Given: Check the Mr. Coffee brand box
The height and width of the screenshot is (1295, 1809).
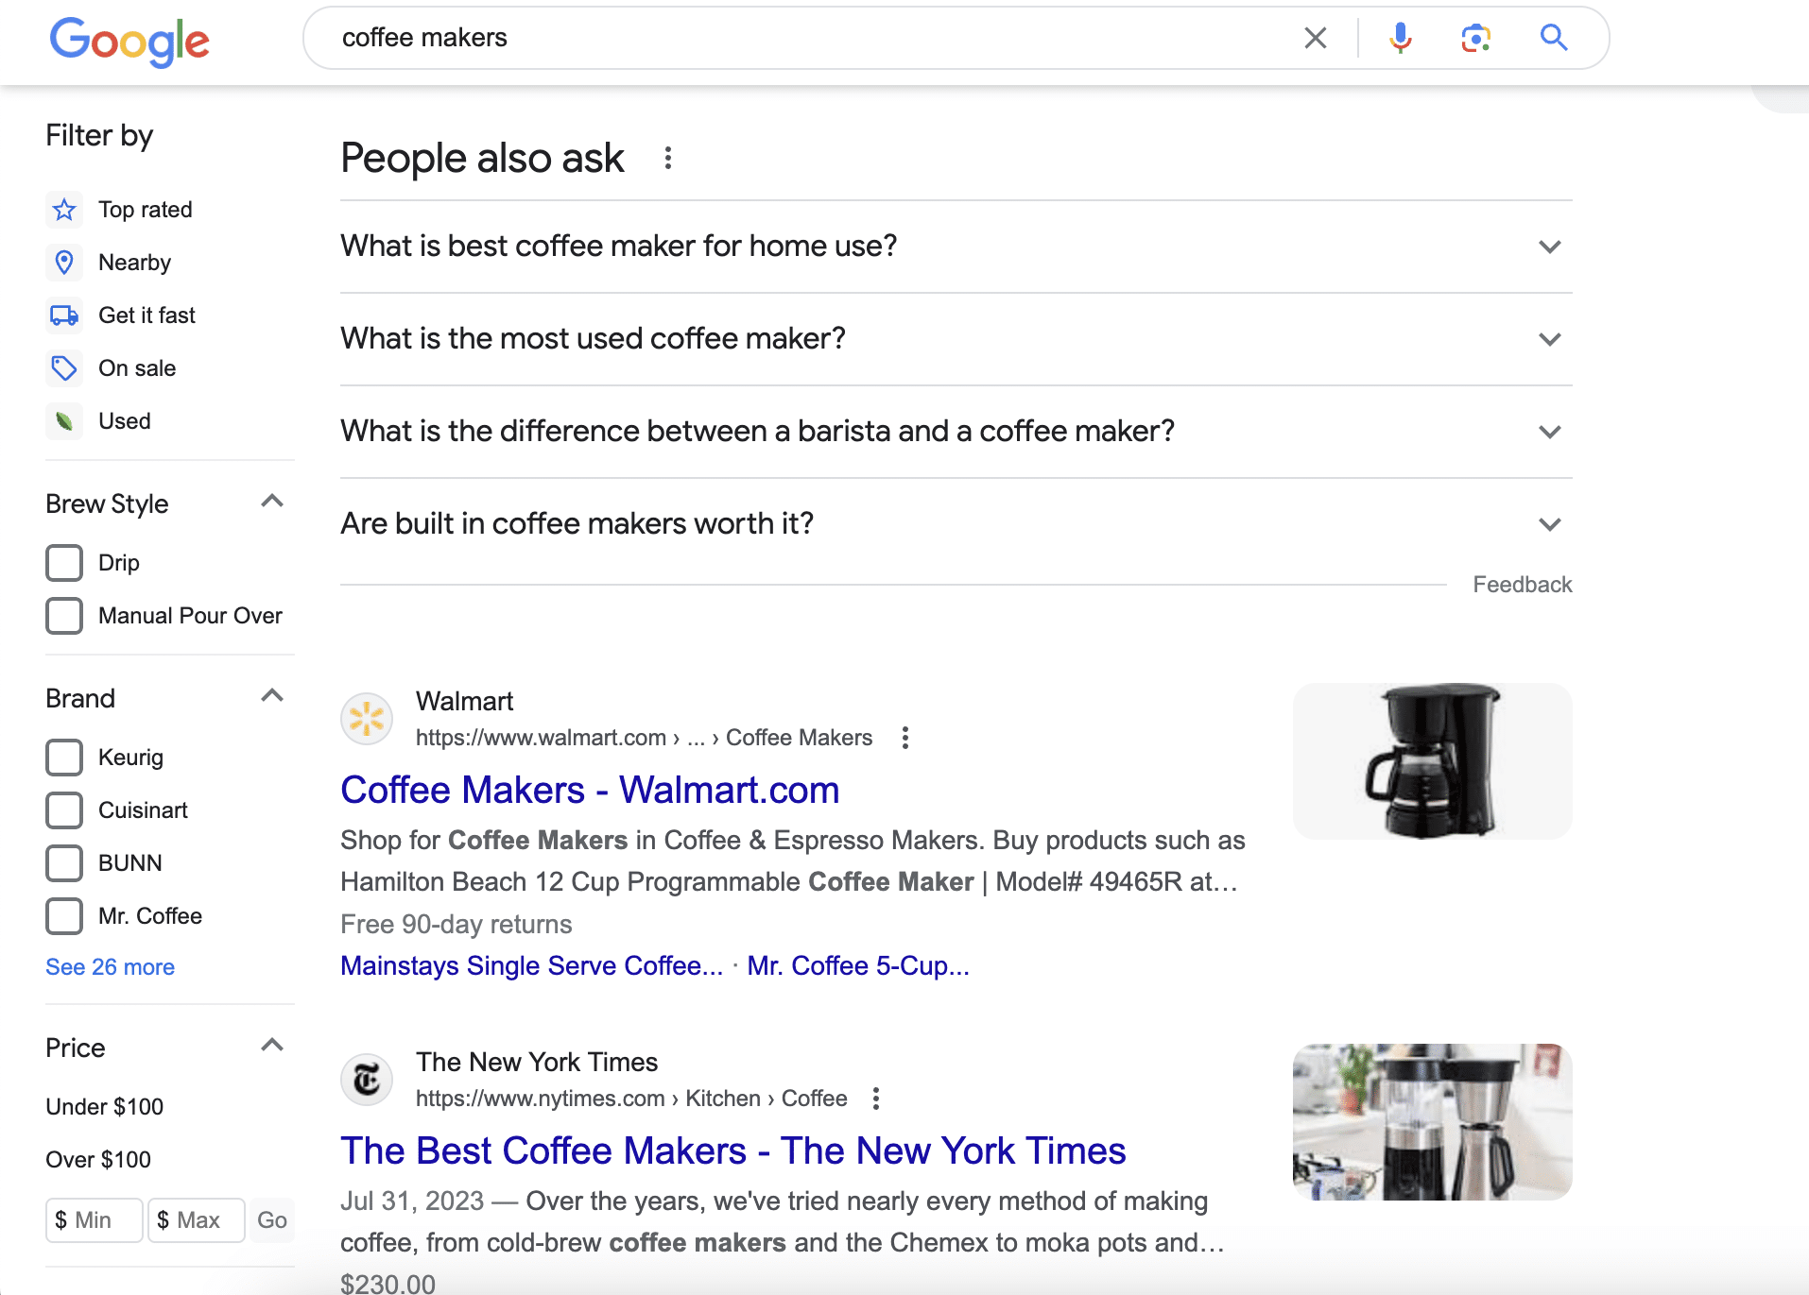Looking at the screenshot, I should tap(64, 916).
